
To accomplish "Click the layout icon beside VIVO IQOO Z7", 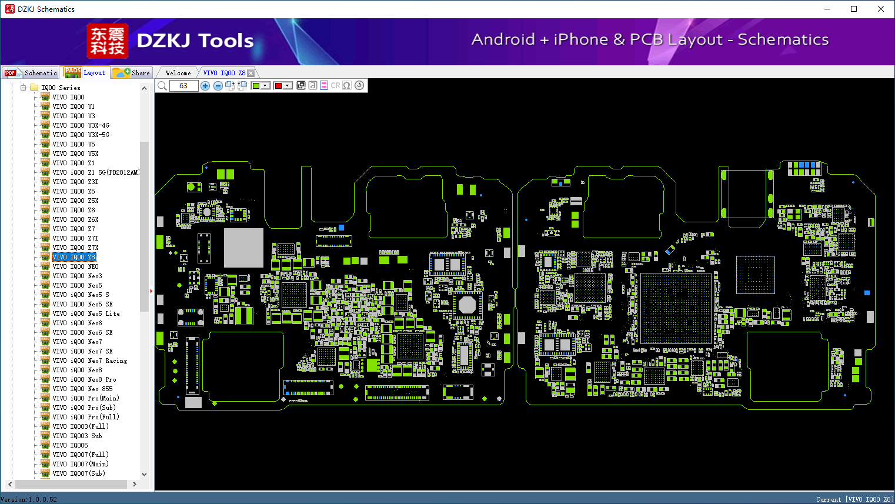I will pyautogui.click(x=45, y=228).
